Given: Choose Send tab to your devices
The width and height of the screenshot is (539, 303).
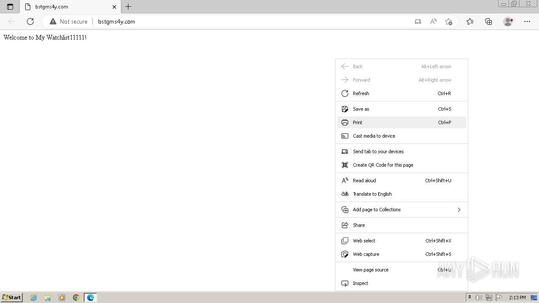Looking at the screenshot, I should tap(402, 151).
